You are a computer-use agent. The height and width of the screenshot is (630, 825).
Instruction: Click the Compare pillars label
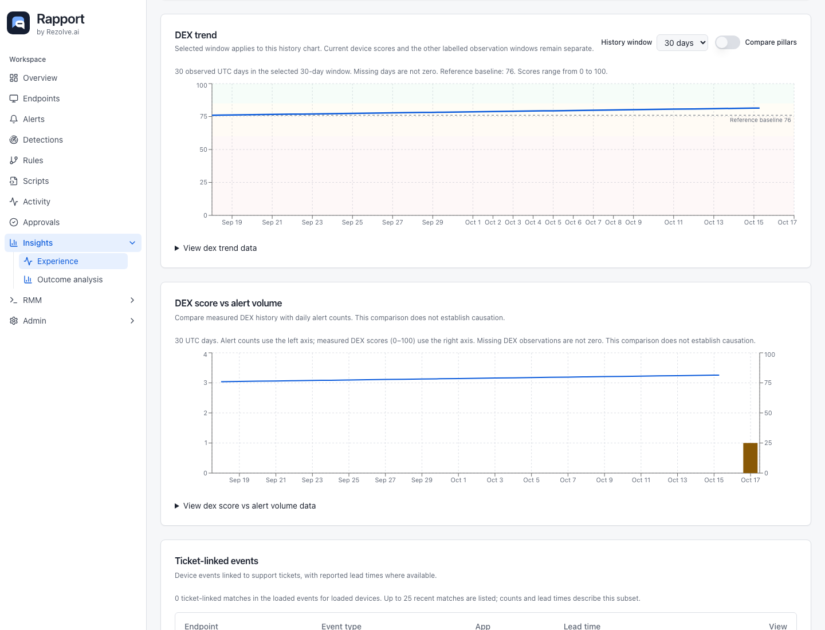pos(771,42)
